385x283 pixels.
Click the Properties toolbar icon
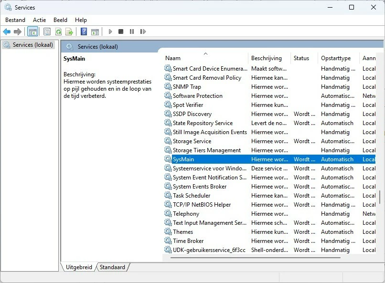coord(47,32)
